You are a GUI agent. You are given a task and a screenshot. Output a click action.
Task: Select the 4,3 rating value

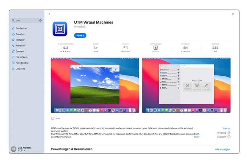(66, 48)
